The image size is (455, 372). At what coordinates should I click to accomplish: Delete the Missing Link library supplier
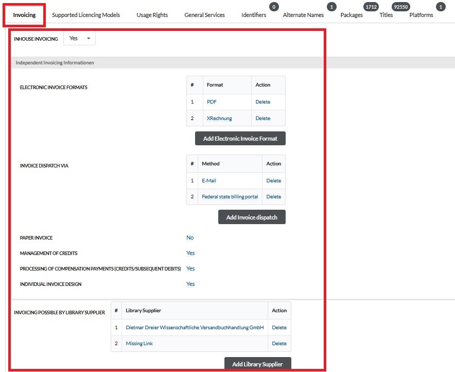point(279,344)
